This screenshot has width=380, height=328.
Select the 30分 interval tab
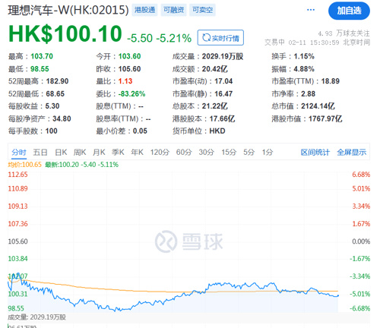click(x=206, y=153)
